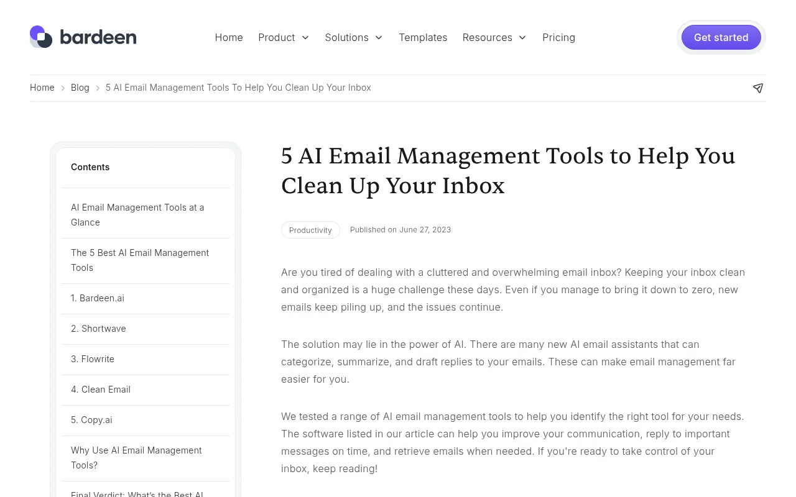Go to Blog in the breadcrumb

point(80,88)
